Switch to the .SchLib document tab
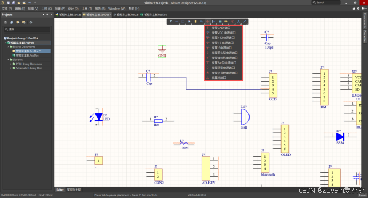Viewport: 369px width, 198px height. (68, 14)
